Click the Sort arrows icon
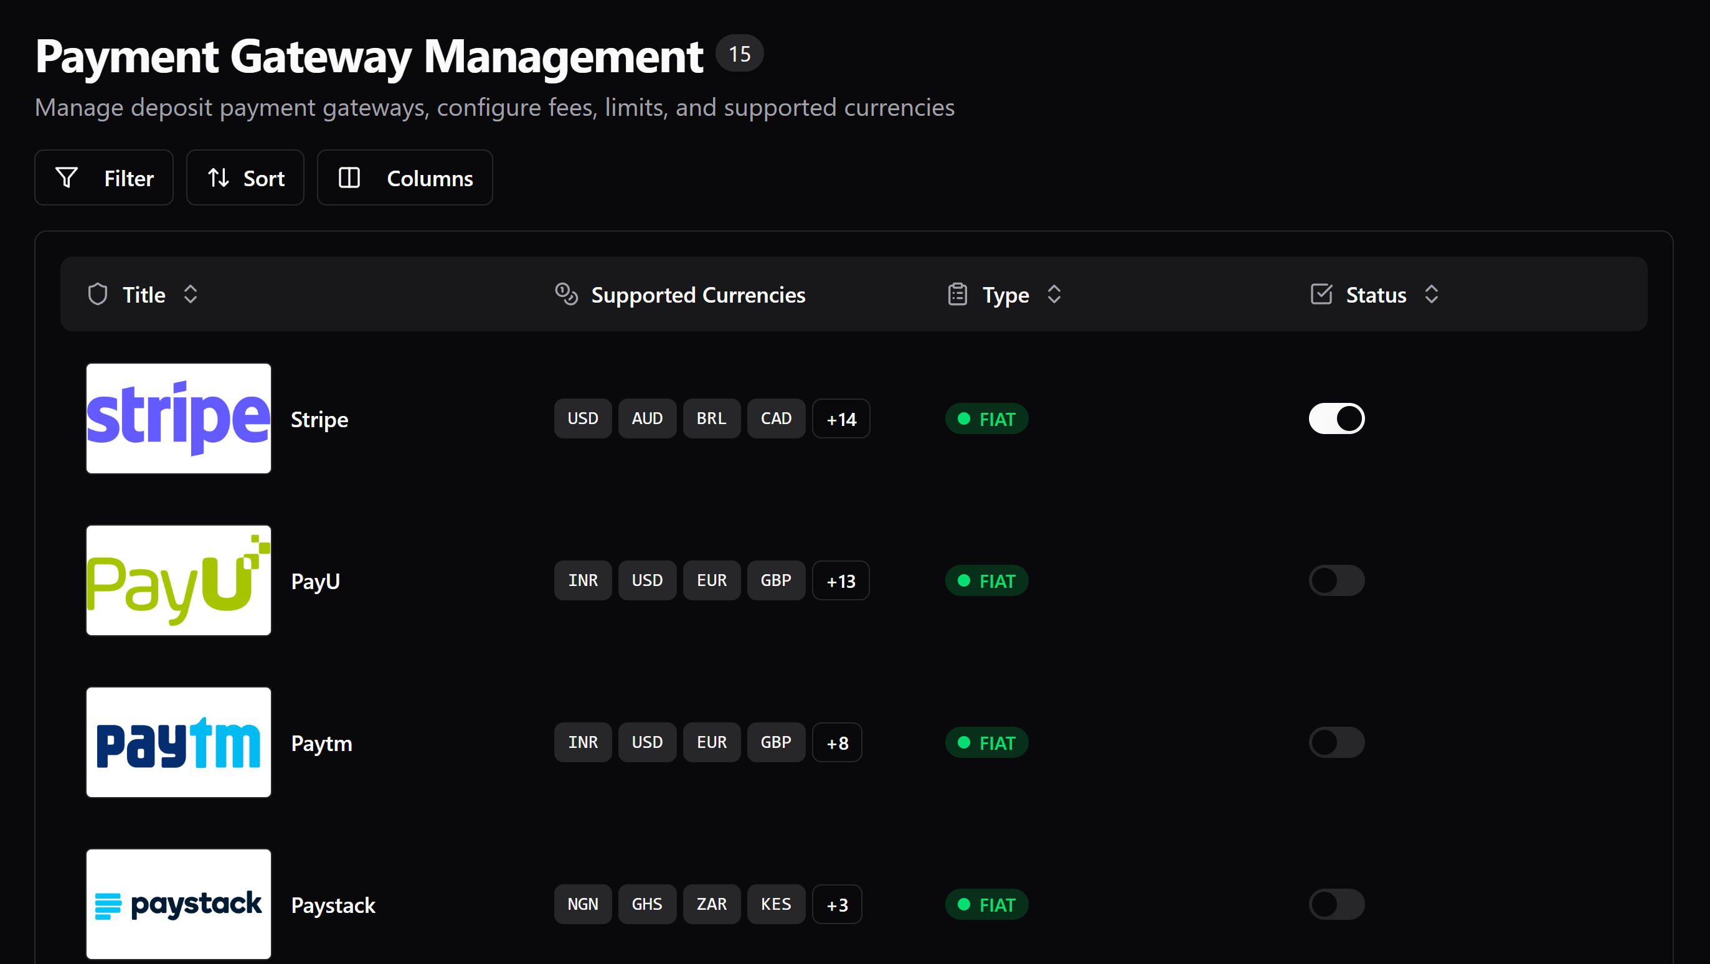 tap(218, 177)
